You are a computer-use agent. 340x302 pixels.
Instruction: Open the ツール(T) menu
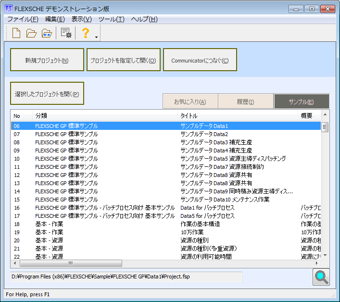coord(111,19)
